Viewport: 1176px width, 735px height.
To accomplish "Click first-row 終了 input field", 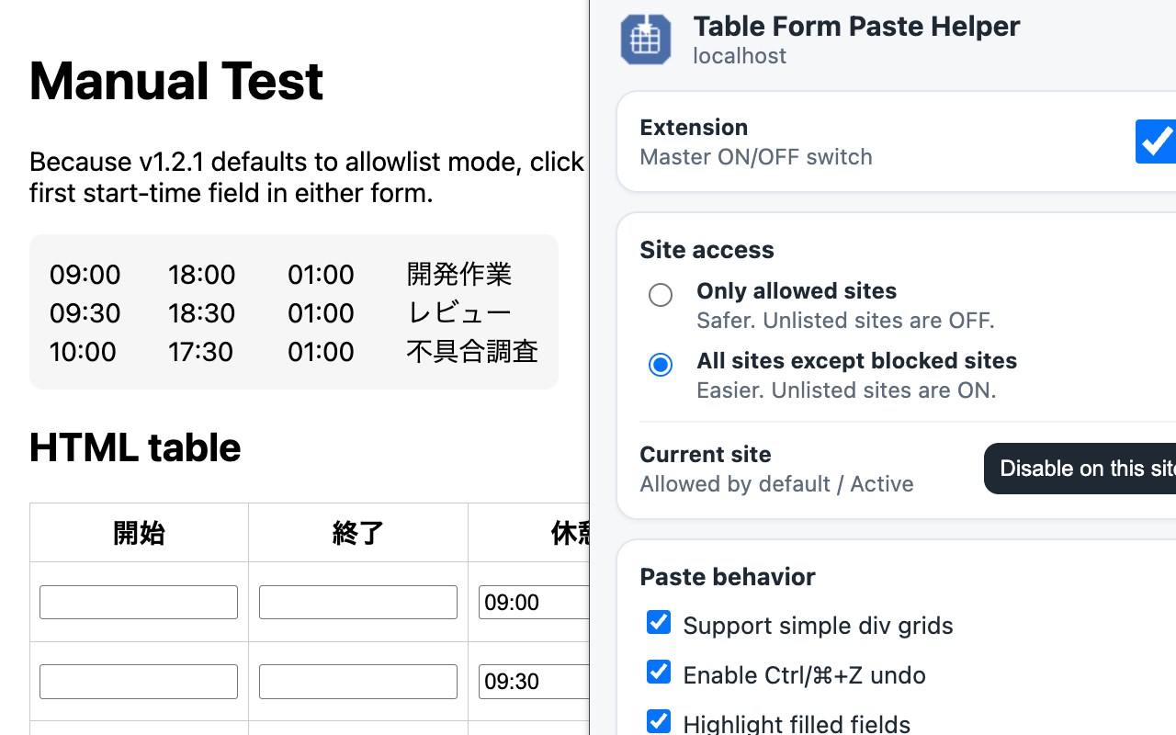I will click(x=358, y=602).
